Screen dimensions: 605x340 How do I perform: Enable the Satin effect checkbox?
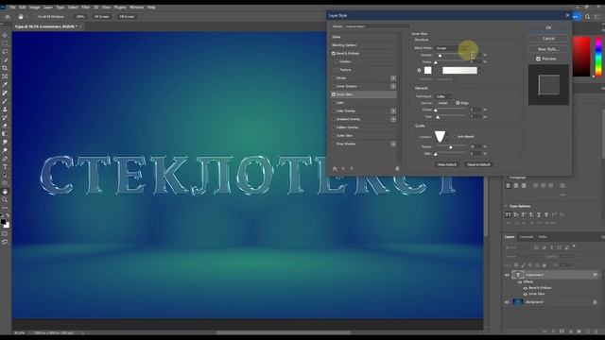pyautogui.click(x=334, y=103)
